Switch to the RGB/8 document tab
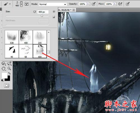140x113 pixels. [67, 10]
